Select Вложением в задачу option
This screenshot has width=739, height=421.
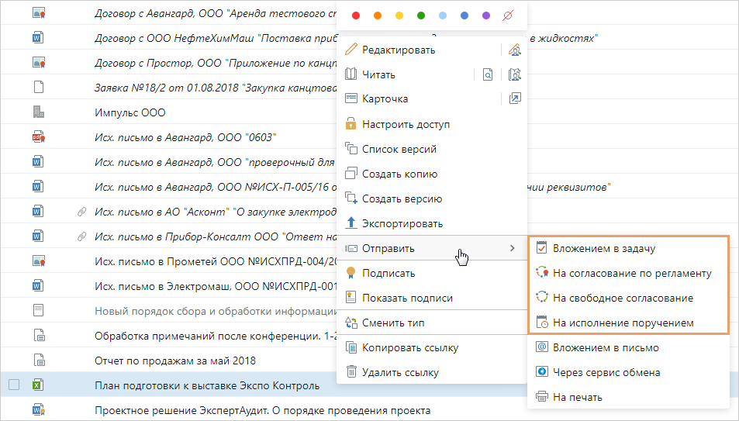[603, 249]
